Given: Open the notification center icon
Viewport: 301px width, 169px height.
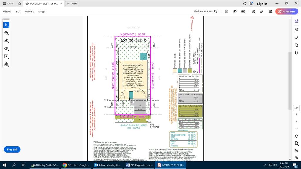Looking at the screenshot, I should [295, 165].
